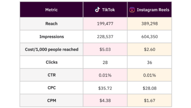Select the 228,537 impressions cell

(105, 36)
